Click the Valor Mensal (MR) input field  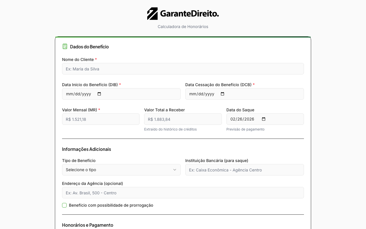pos(101,119)
